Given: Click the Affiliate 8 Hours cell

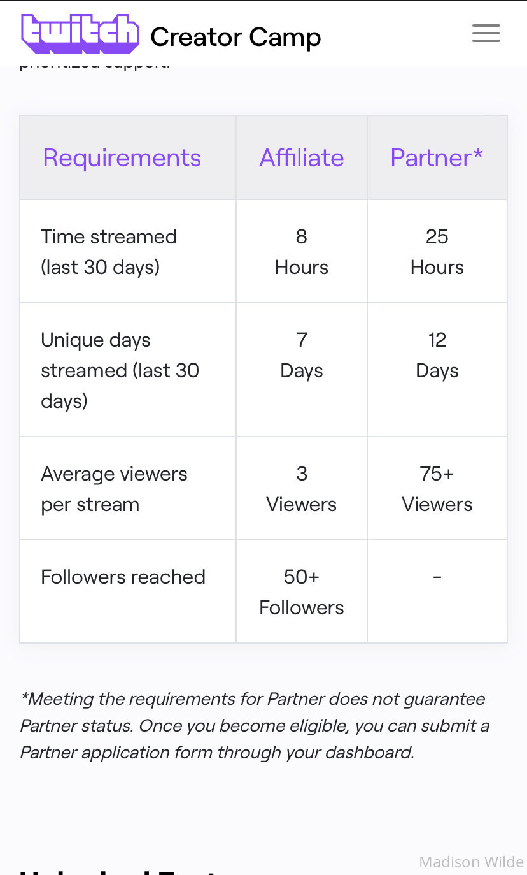Looking at the screenshot, I should pos(302,252).
